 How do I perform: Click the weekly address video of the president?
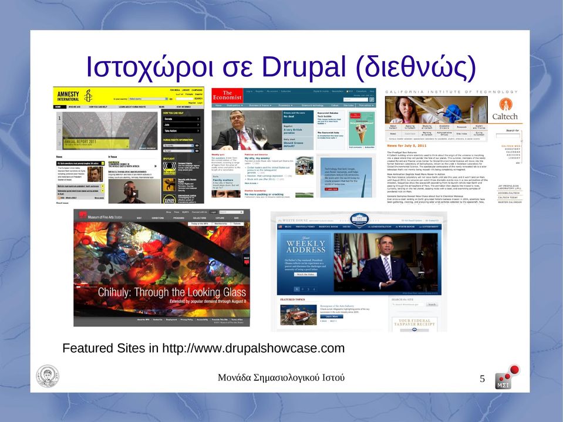pyautogui.click(x=386, y=262)
